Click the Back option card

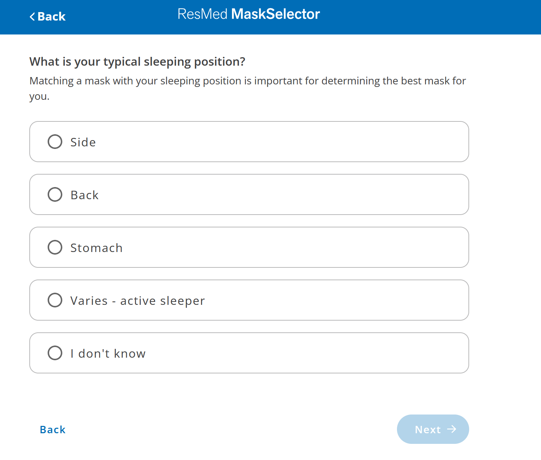pos(249,194)
